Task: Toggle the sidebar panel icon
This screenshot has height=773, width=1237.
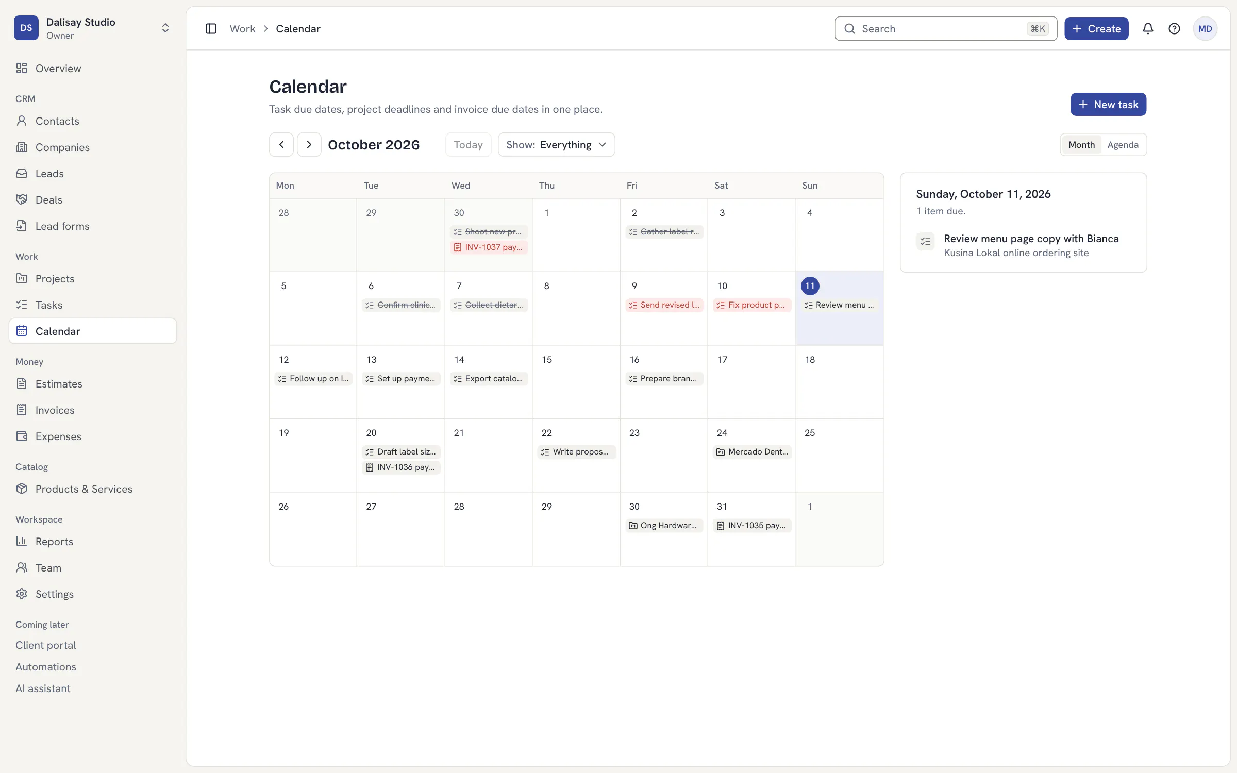Action: click(x=211, y=29)
